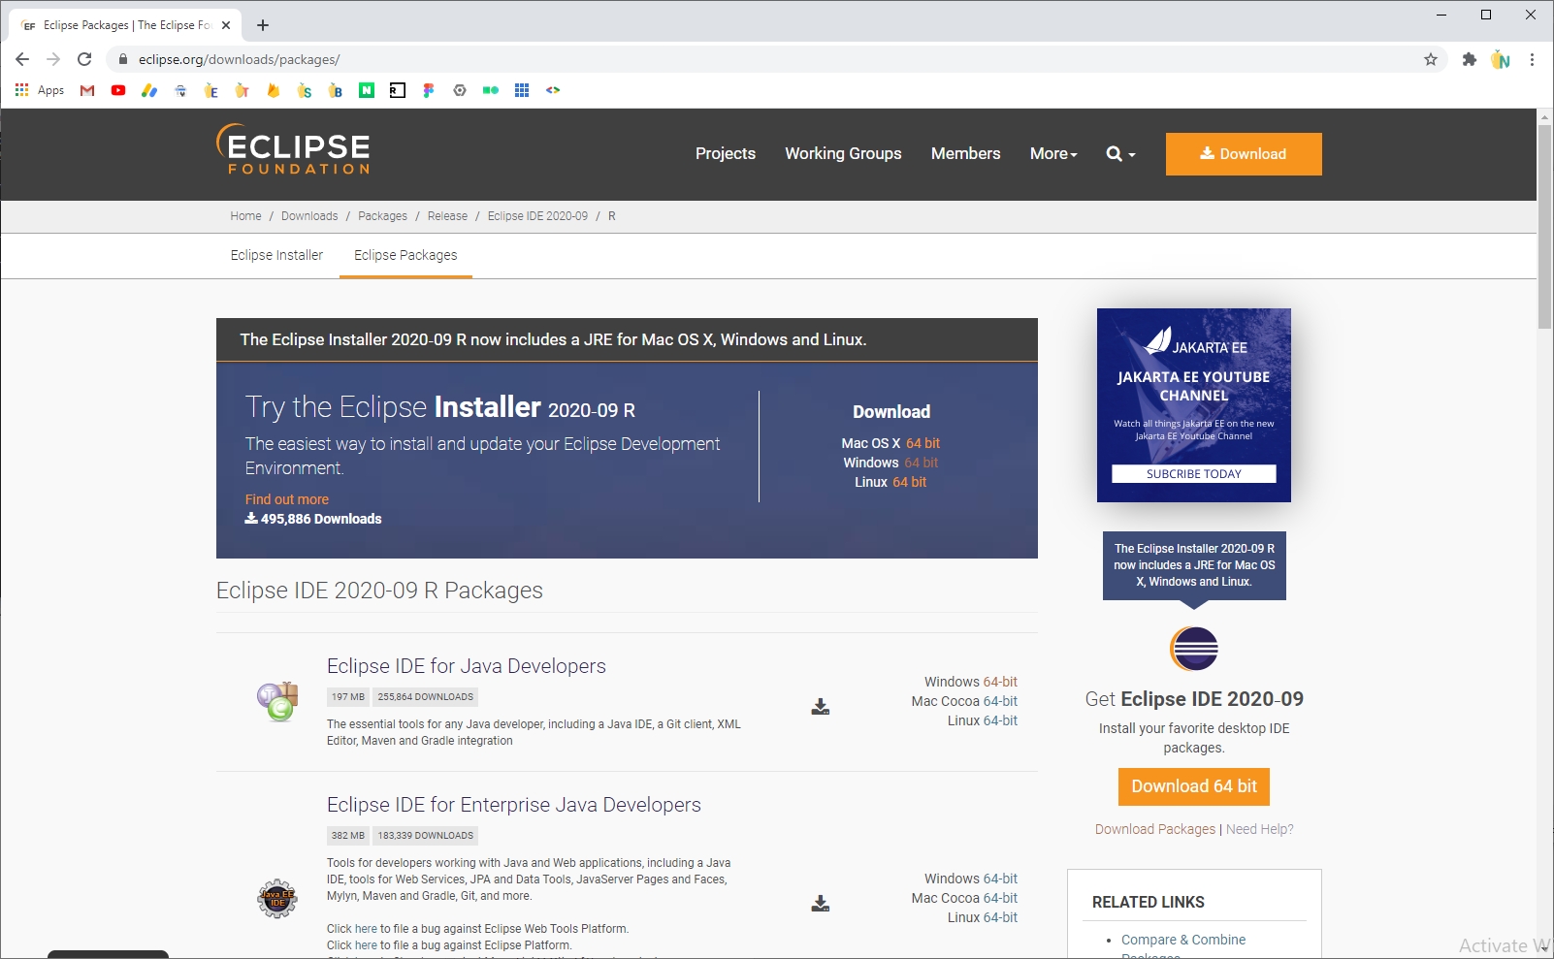Screen dimensions: 1554x959
Task: Open the Projects menu item
Action: (726, 153)
